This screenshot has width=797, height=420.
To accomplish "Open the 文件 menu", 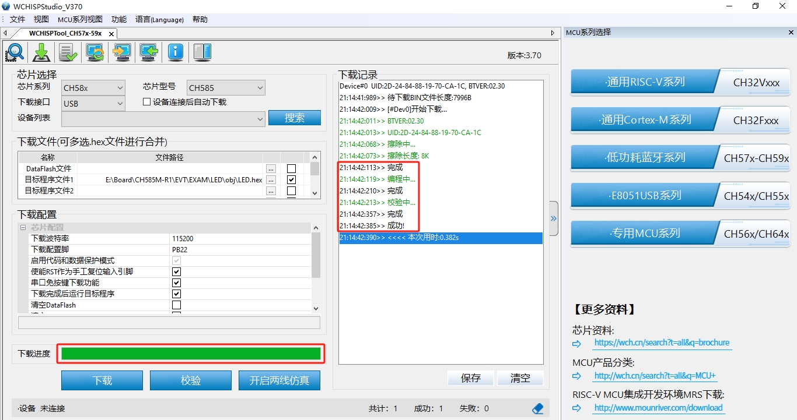I will pos(18,19).
